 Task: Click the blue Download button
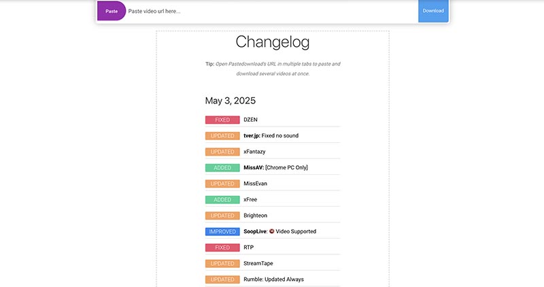[433, 11]
